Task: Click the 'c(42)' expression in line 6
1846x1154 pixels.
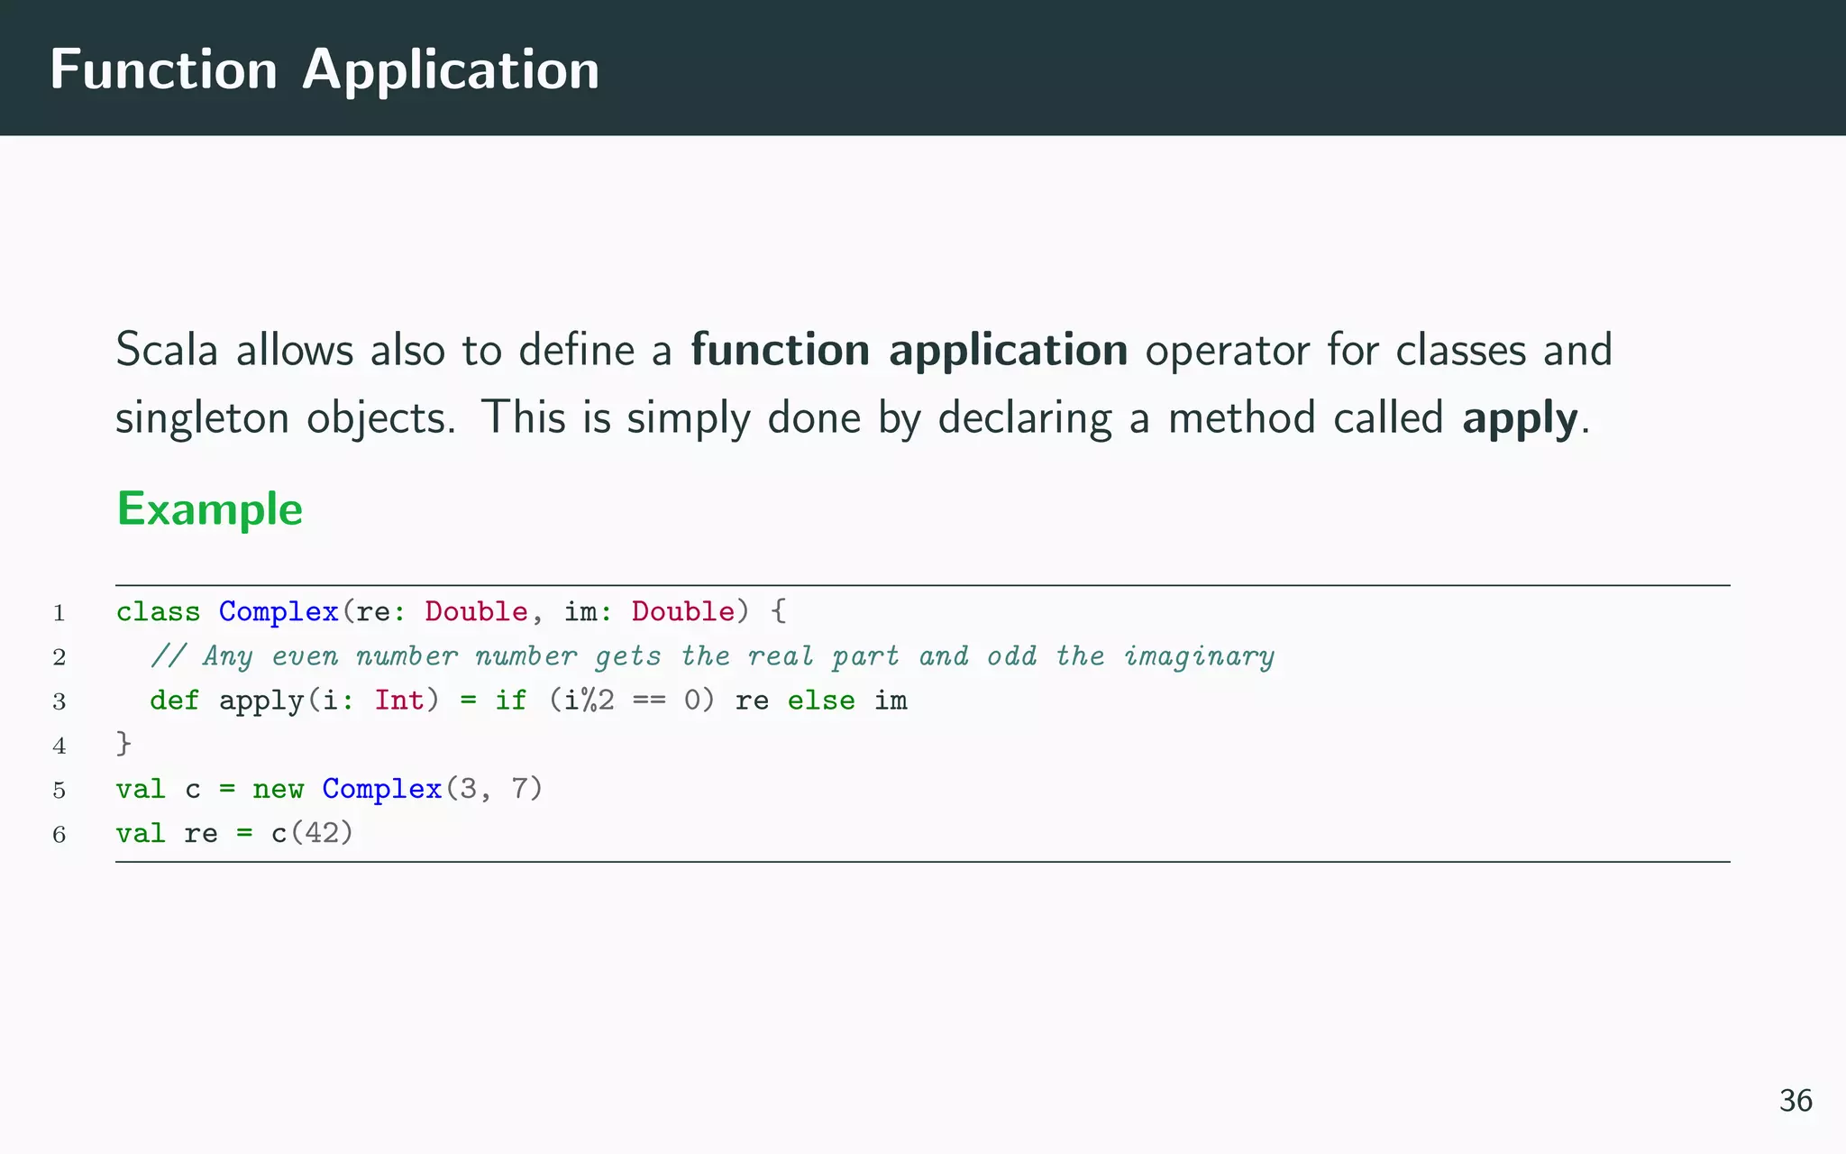Action: (x=312, y=833)
